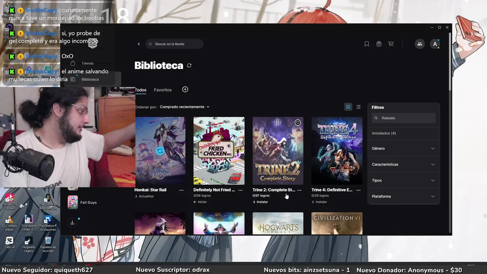
Task: Open Trine 2 options menu
Action: 299,190
